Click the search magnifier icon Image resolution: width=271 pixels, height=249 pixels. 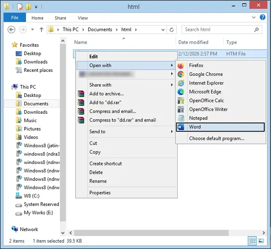(x=256, y=30)
